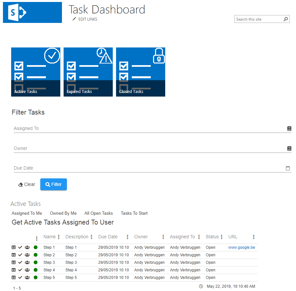Click the search magnifier in the site search box
Screen dimensions: 296x291
click(285, 19)
